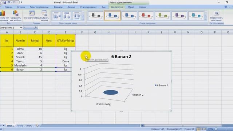233x131 pixels.
Task: Click the horizontal scrollbar
Action: pyautogui.click(x=183, y=126)
